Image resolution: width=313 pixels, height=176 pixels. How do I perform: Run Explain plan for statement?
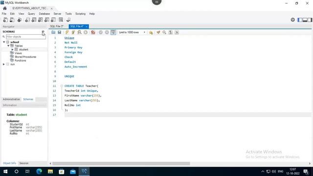[x=79, y=32]
